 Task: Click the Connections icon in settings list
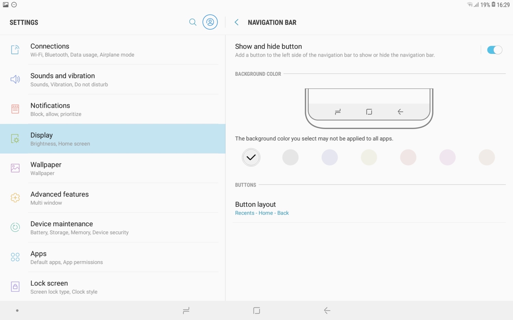(15, 50)
